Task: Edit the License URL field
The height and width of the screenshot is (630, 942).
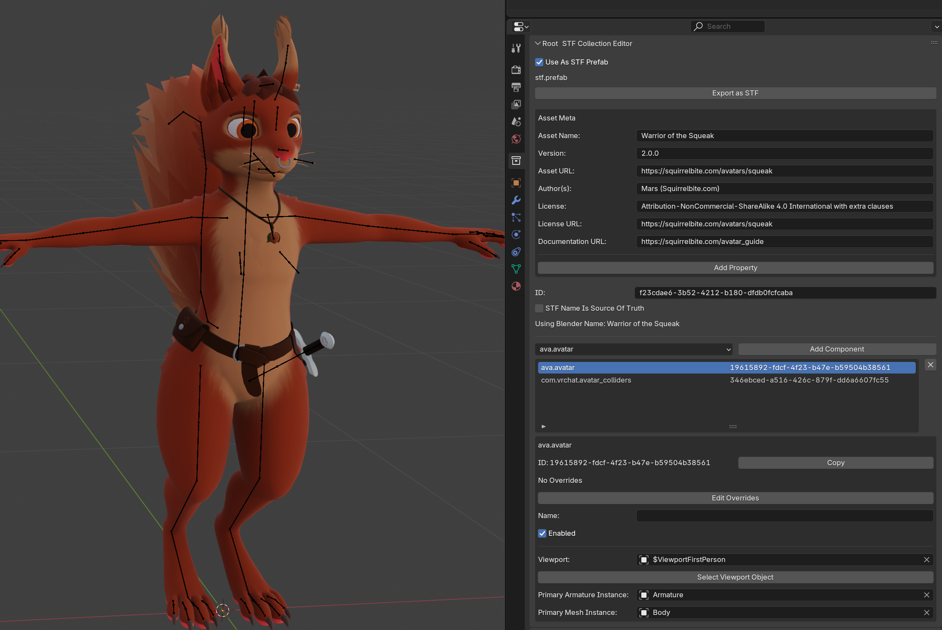Action: click(785, 224)
